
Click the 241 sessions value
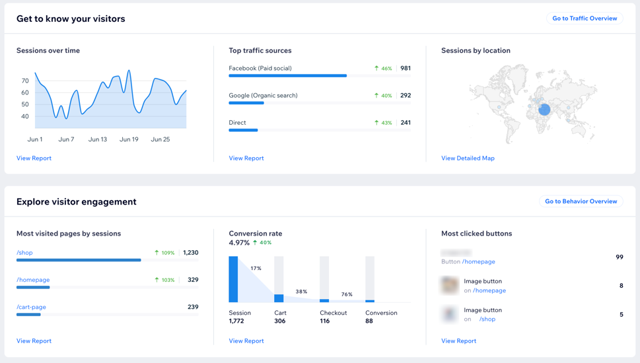point(406,122)
